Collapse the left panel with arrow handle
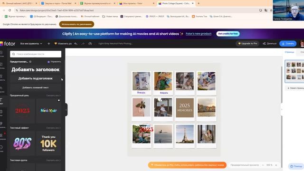Image resolution: width=304 pixels, height=171 pixels. click(66, 110)
